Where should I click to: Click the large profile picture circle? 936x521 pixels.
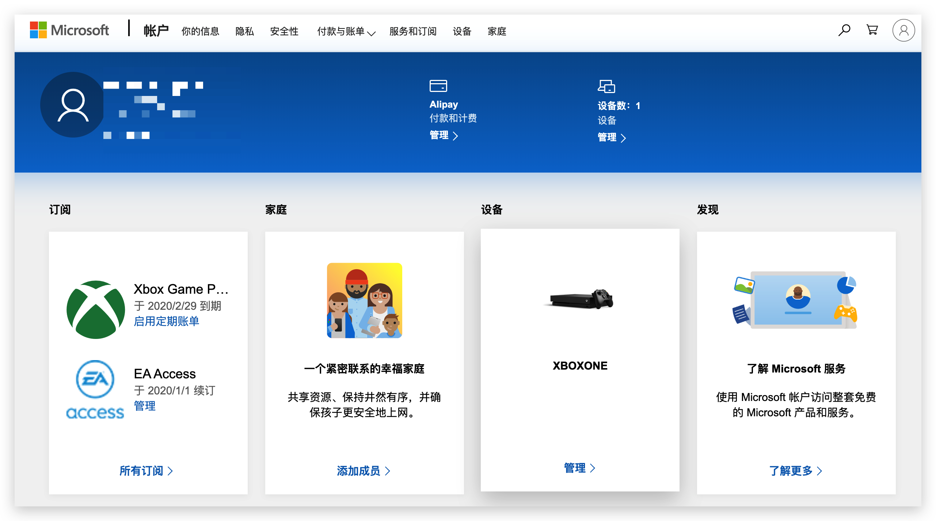click(73, 105)
